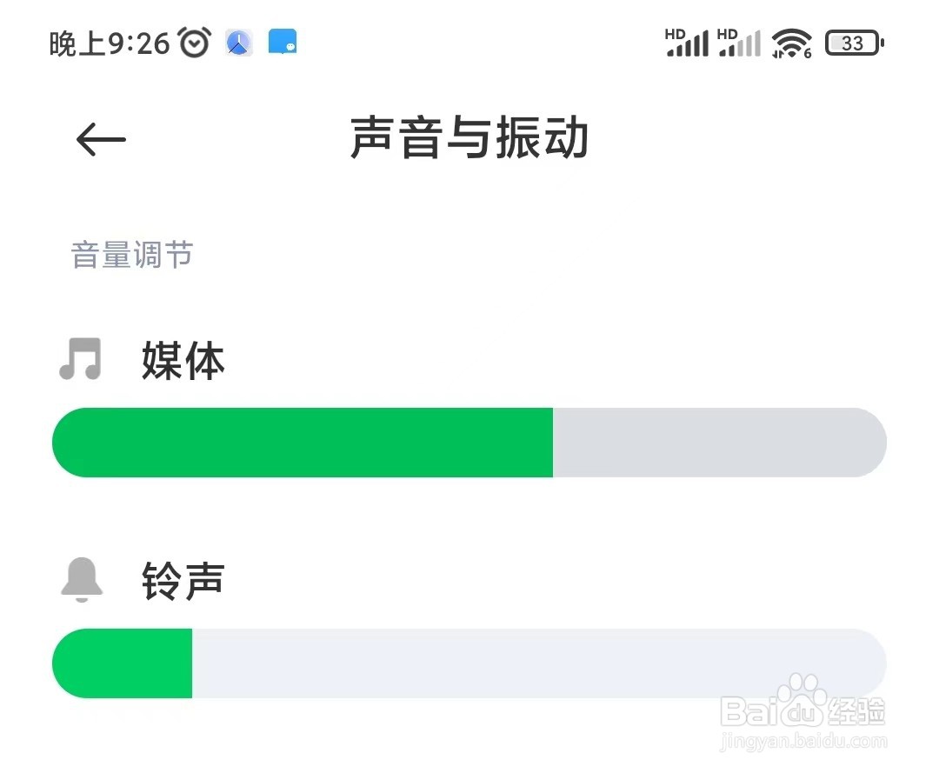Tap the ringtone volume slider track

click(x=469, y=663)
